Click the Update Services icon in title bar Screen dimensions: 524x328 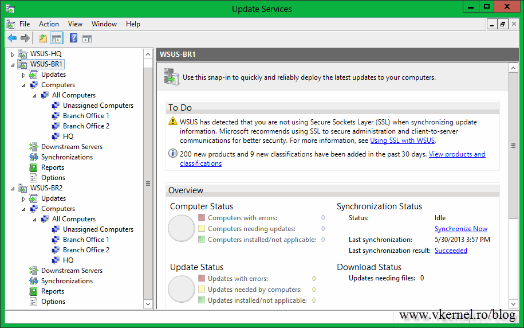coord(10,9)
